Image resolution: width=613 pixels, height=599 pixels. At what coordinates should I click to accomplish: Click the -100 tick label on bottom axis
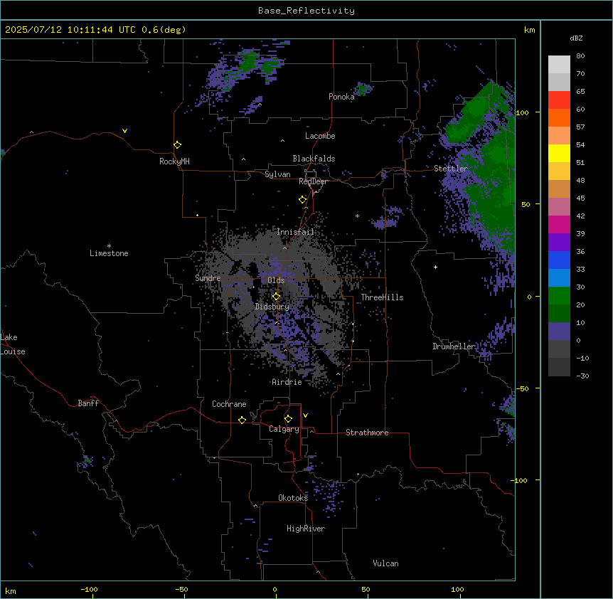point(89,589)
